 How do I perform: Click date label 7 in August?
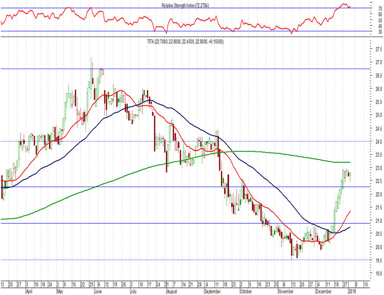pos(174,285)
